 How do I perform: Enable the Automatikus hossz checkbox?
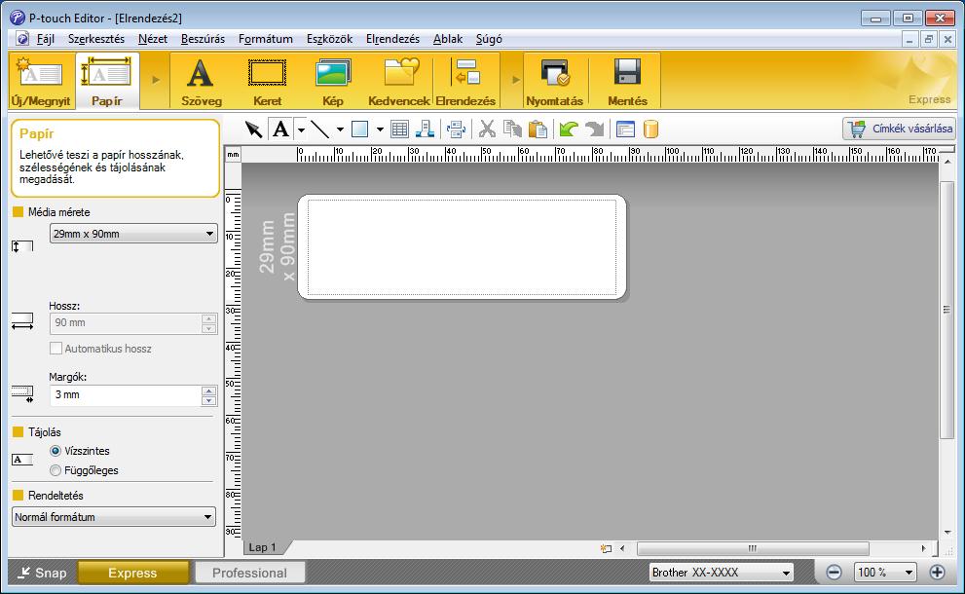56,349
